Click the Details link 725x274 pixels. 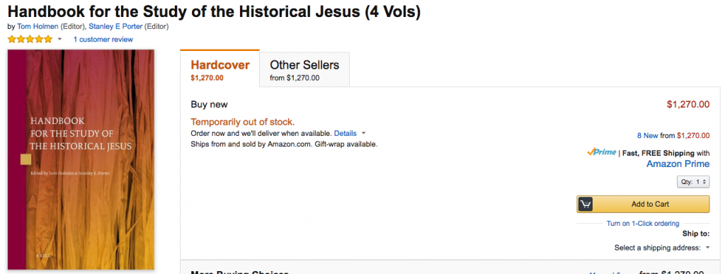click(x=346, y=134)
